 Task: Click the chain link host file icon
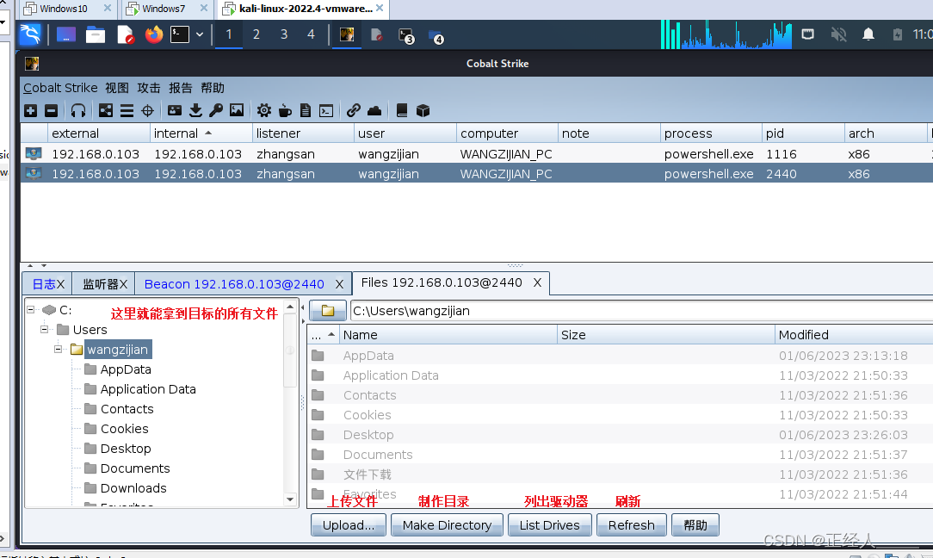click(x=354, y=110)
